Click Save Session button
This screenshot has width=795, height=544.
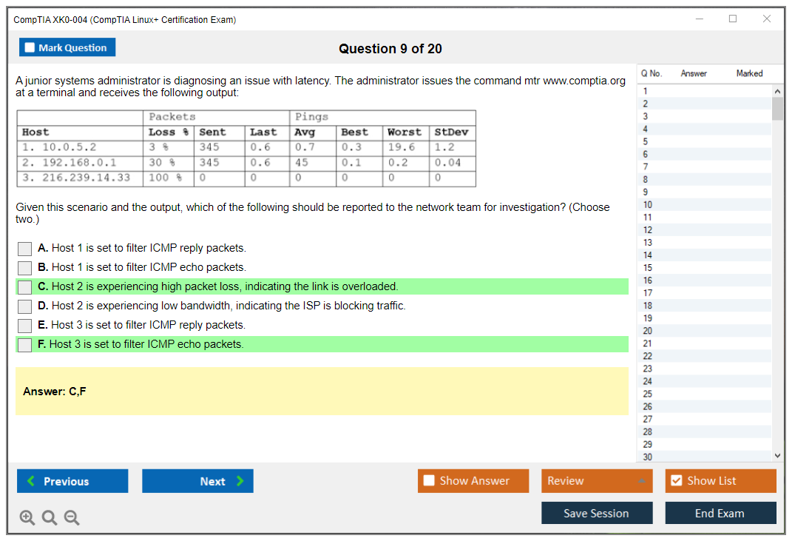(x=597, y=513)
